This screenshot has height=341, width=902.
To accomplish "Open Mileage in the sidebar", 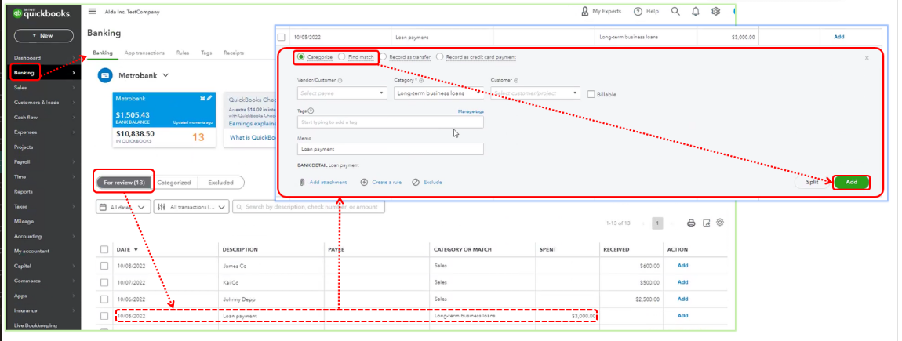I will click(x=24, y=221).
